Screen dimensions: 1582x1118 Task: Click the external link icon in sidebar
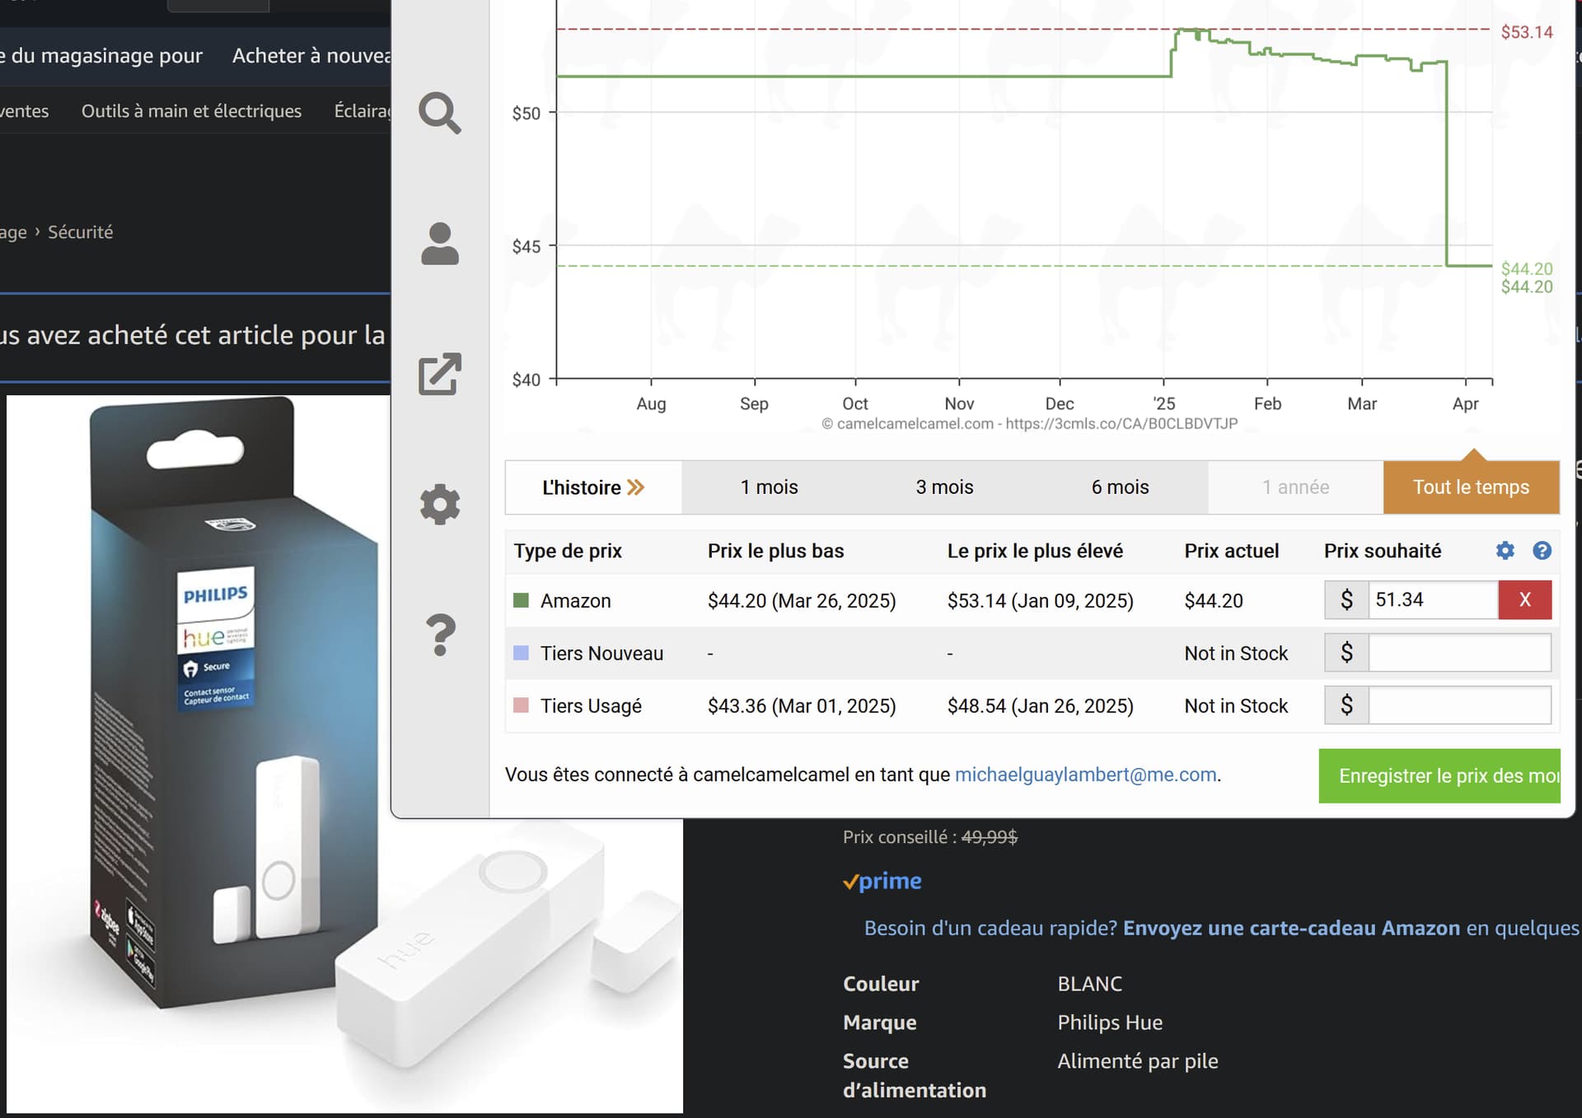[440, 374]
